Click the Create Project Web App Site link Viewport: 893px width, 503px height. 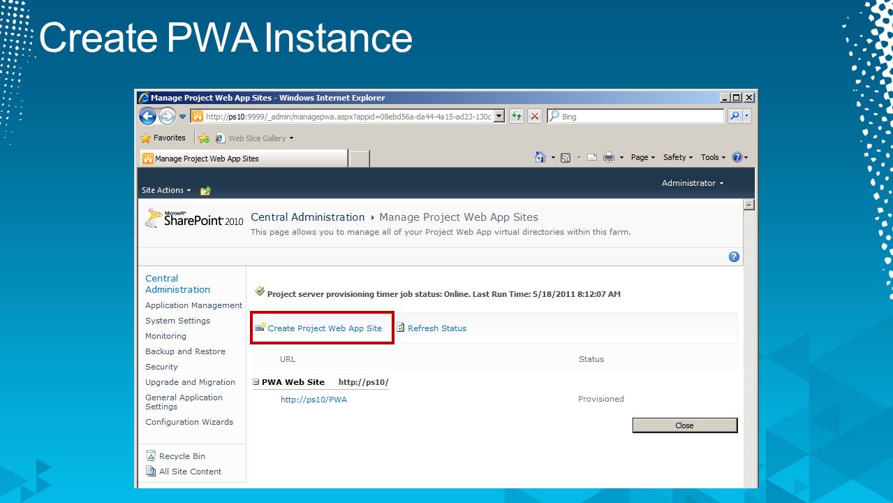[325, 328]
